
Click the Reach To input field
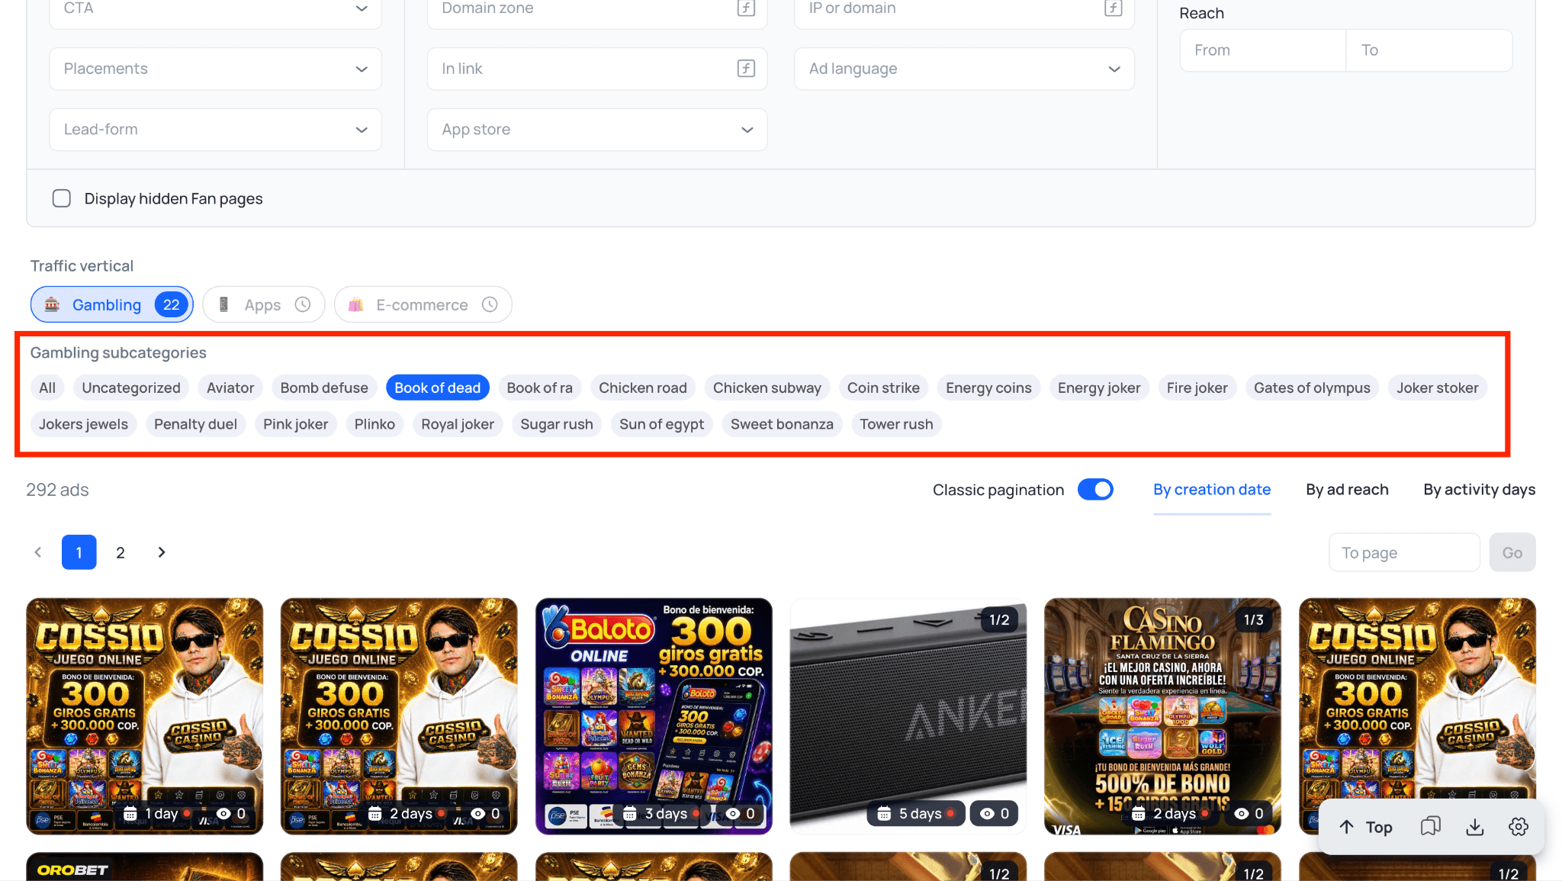[x=1429, y=50]
